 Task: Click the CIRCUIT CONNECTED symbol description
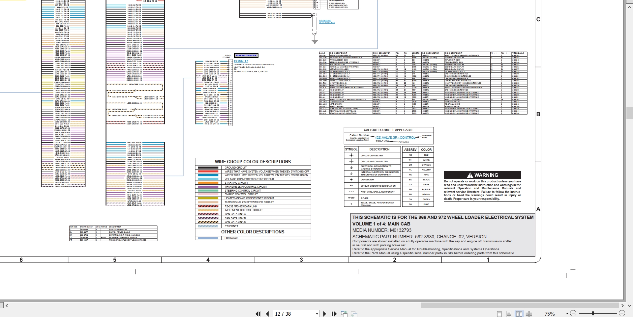coord(372,156)
